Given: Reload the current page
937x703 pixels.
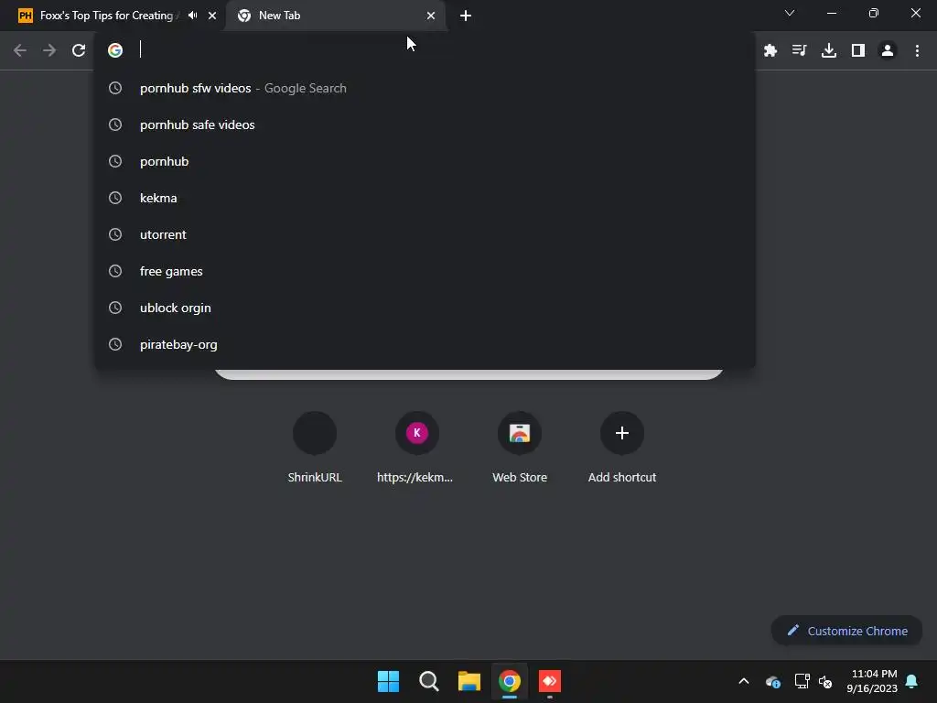Looking at the screenshot, I should coord(79,51).
